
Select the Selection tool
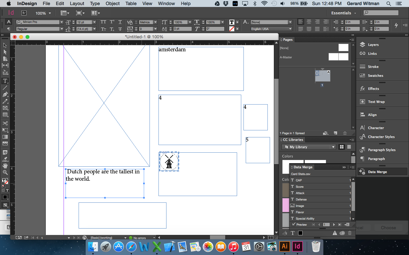(x=5, y=45)
